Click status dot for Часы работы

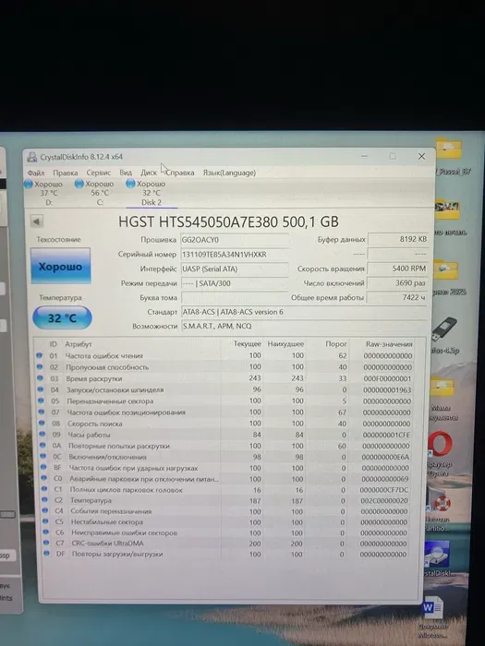pyautogui.click(x=42, y=434)
